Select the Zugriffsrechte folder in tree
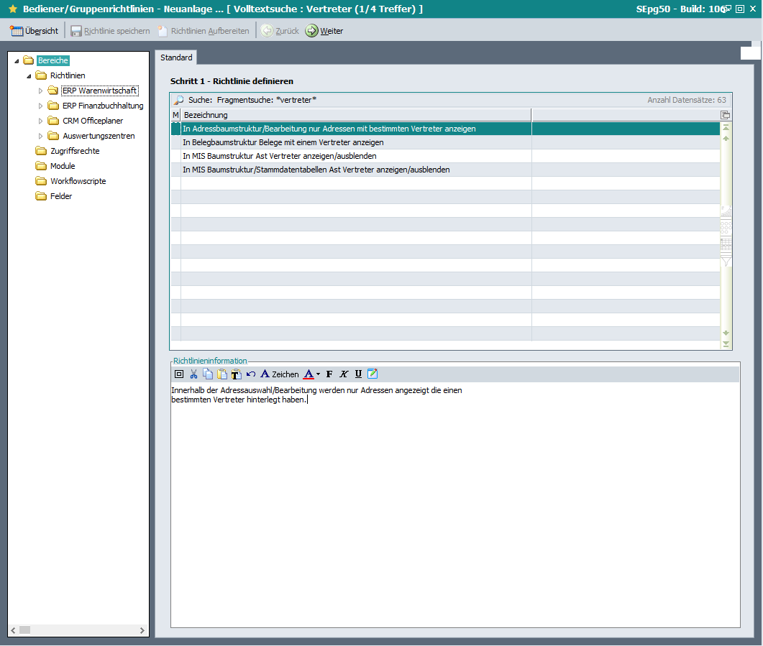 (75, 151)
